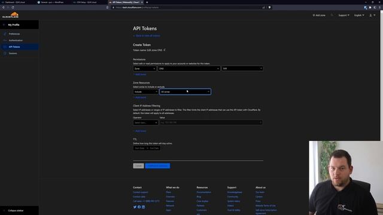383x215 pixels.
Task: Open new browser tab with plus
Action: (147, 2)
